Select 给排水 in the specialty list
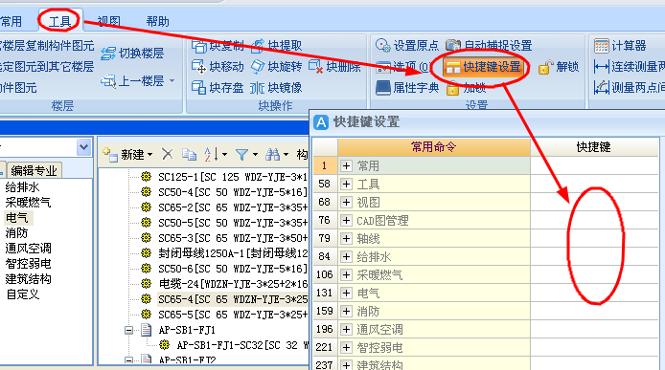 22,187
